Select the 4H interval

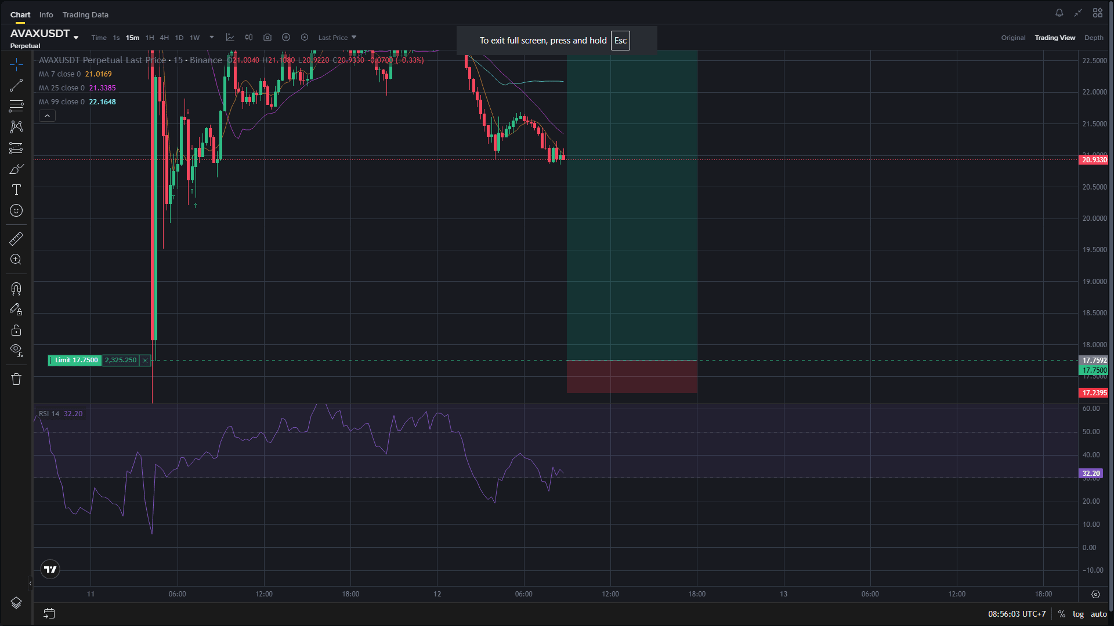(x=164, y=38)
